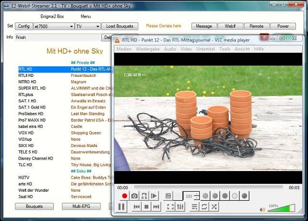
Task: Switch the VLC video to fullscreen
Action: [170, 207]
